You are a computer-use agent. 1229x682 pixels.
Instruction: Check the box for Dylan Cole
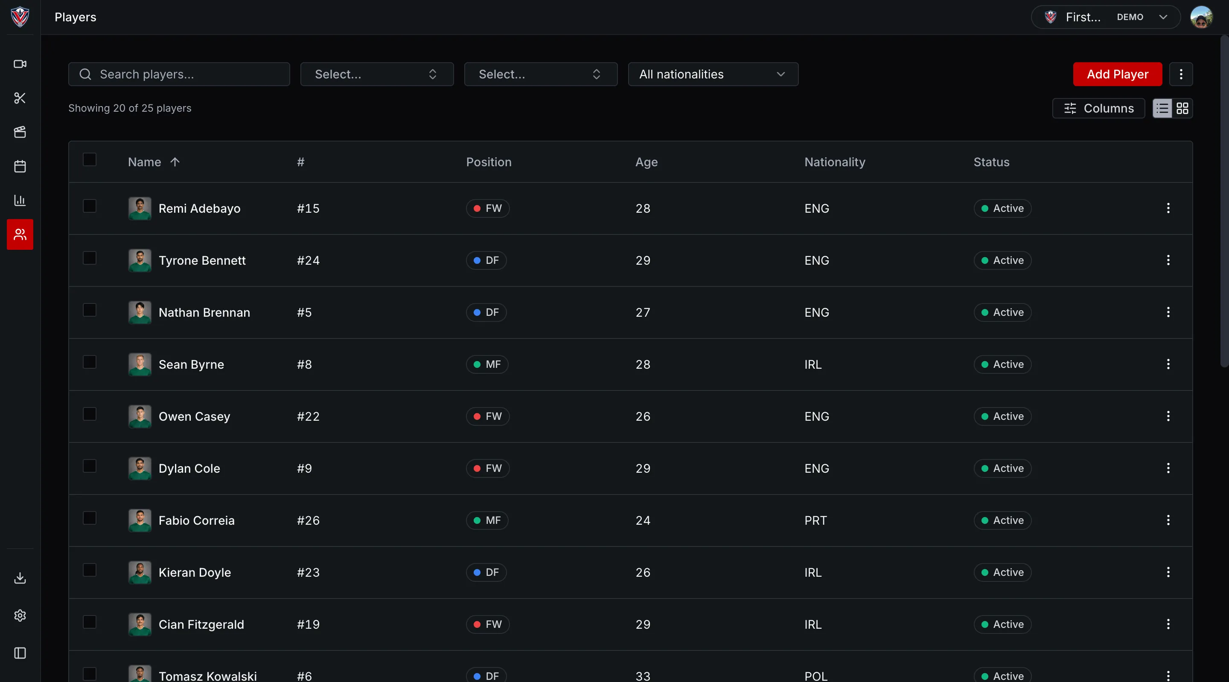coord(90,466)
